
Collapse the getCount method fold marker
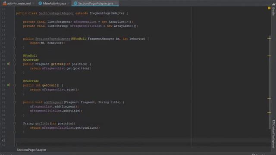pos(15,85)
